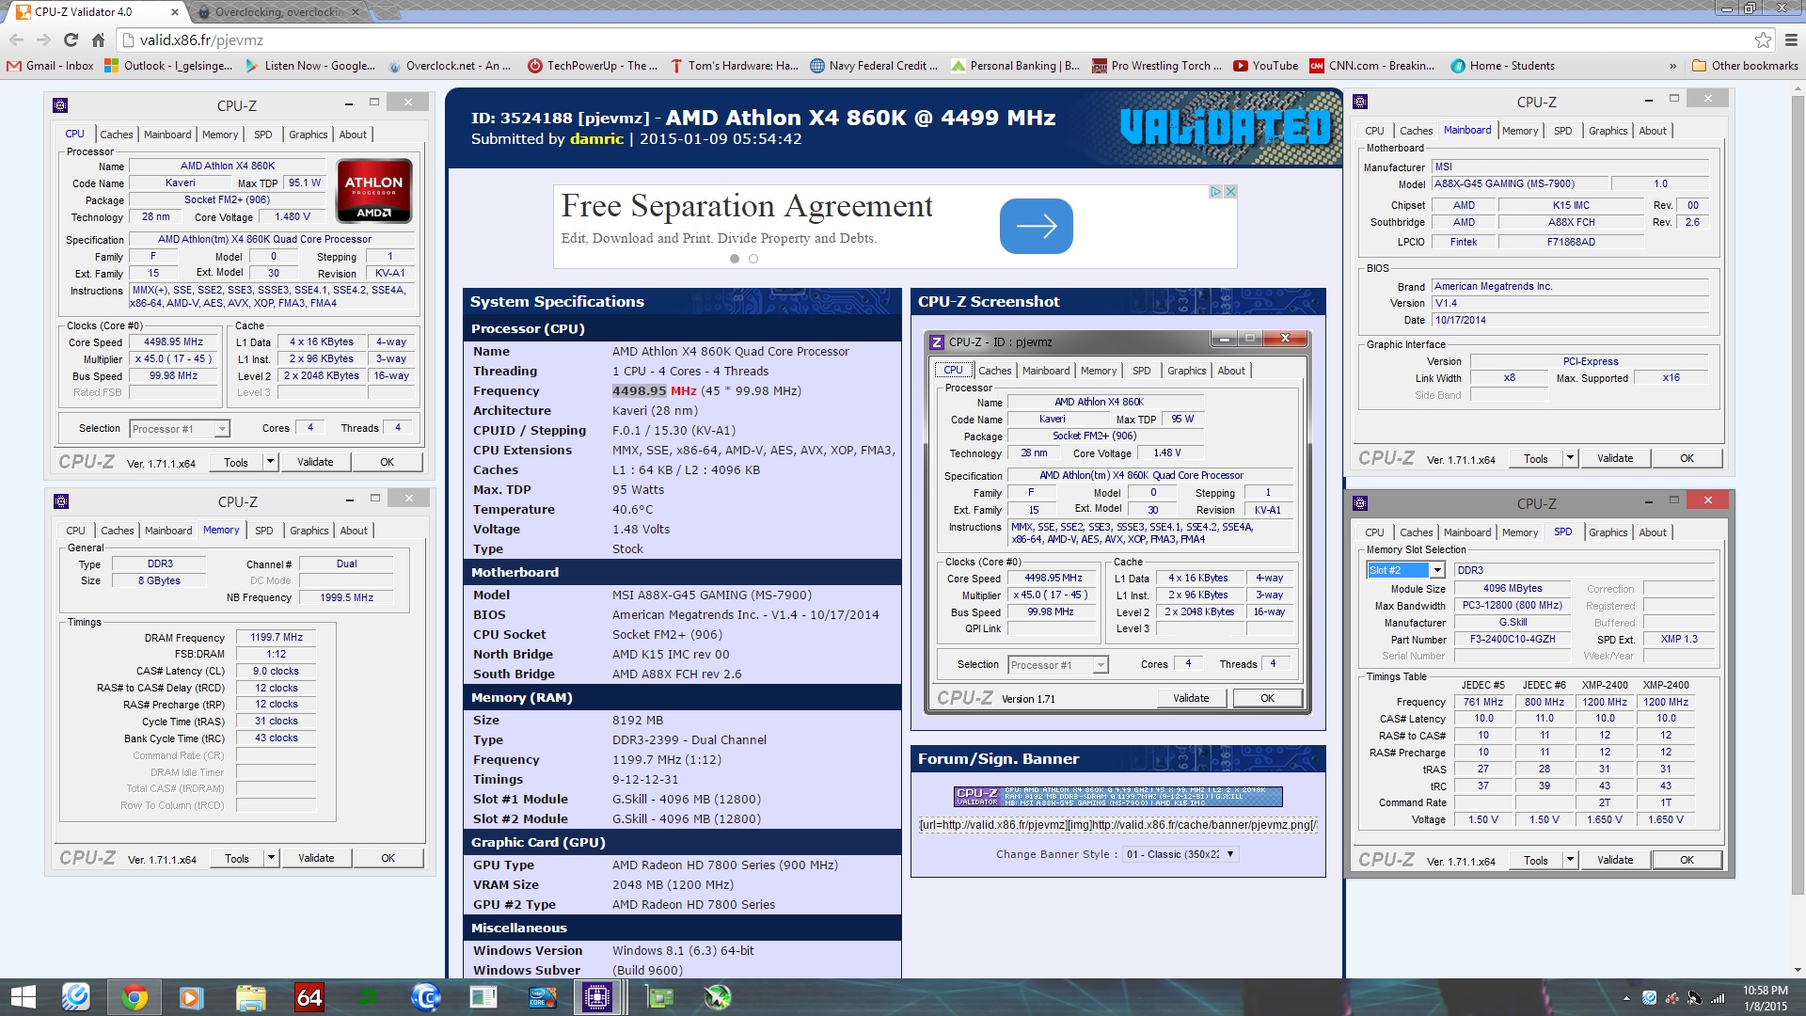Open submitter damric profile link
This screenshot has height=1016, width=1806.
click(596, 138)
